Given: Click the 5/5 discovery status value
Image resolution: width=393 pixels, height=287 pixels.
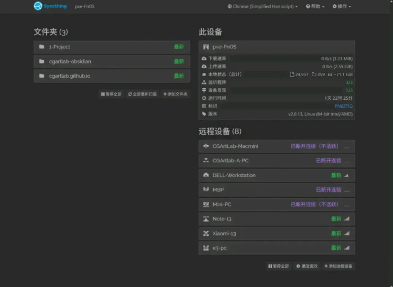Looking at the screenshot, I should pyautogui.click(x=349, y=90).
